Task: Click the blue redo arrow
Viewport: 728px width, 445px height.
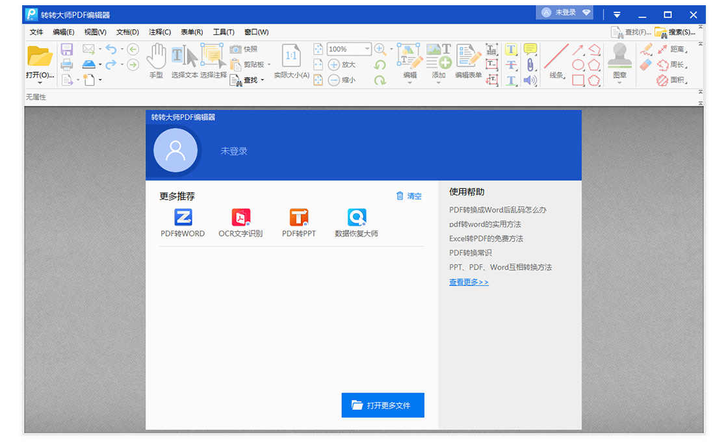Action: pyautogui.click(x=111, y=64)
